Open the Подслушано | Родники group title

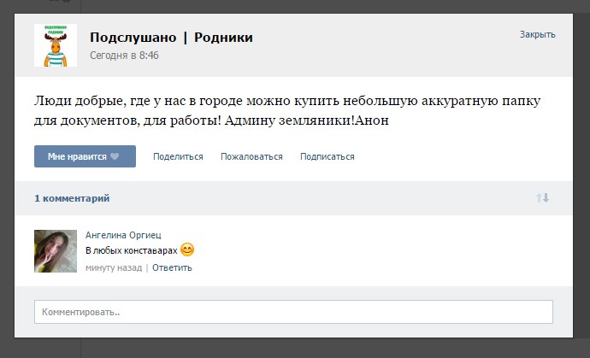[x=171, y=38]
